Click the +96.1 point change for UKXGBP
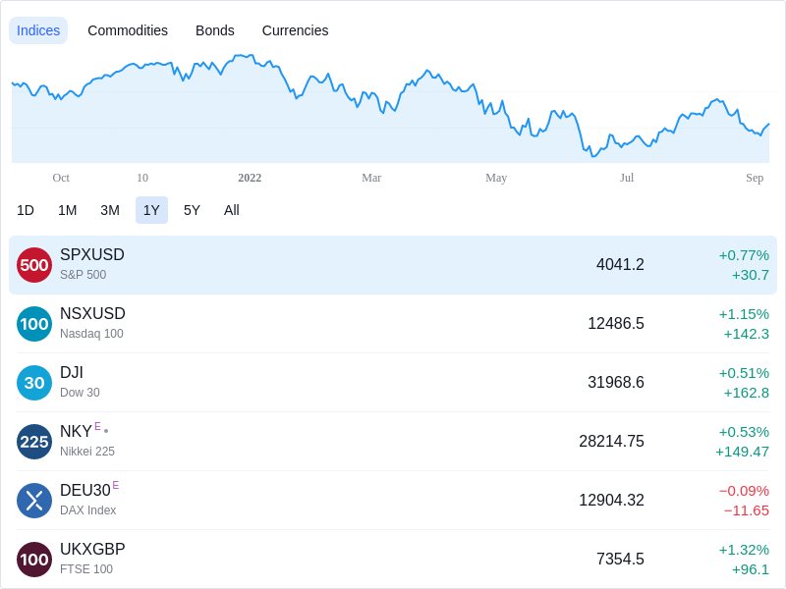This screenshot has width=786, height=589. coord(751,569)
